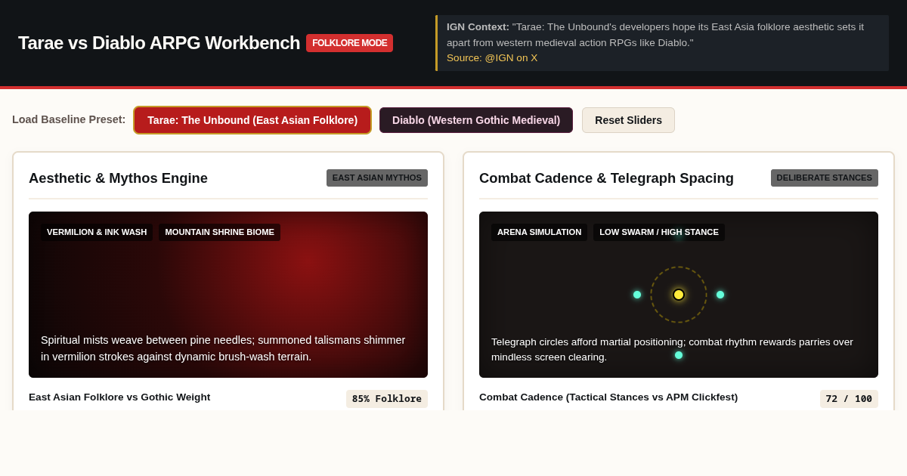Click the Load Baseline Preset label

69,119
